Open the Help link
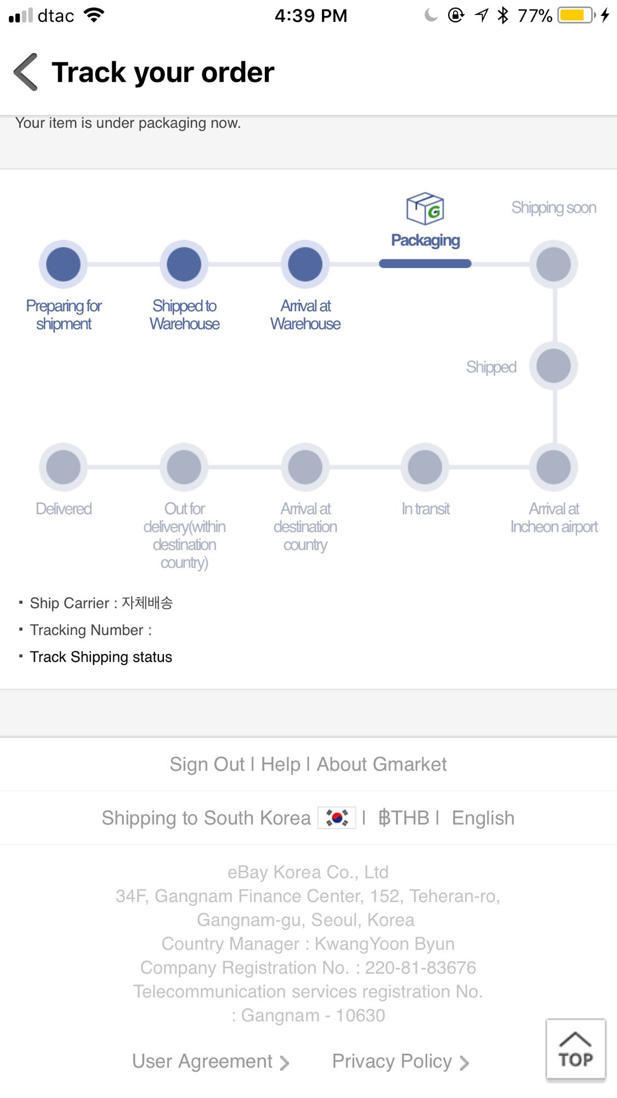The image size is (617, 1098). (281, 764)
